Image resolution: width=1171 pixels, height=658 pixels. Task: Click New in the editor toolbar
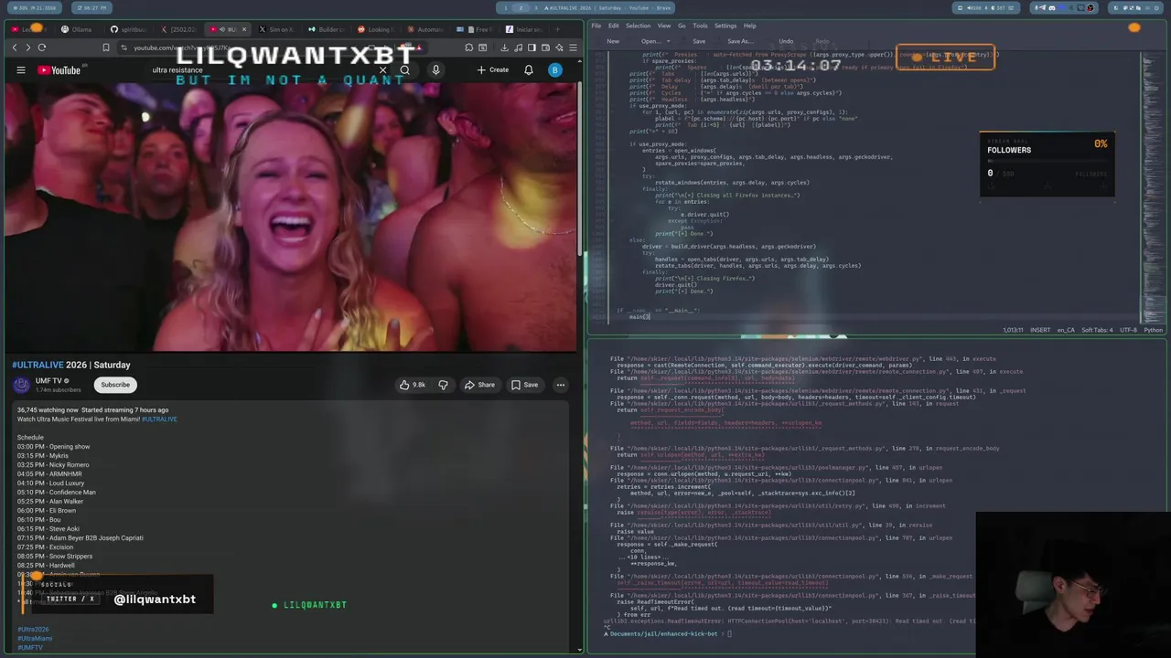click(x=613, y=41)
